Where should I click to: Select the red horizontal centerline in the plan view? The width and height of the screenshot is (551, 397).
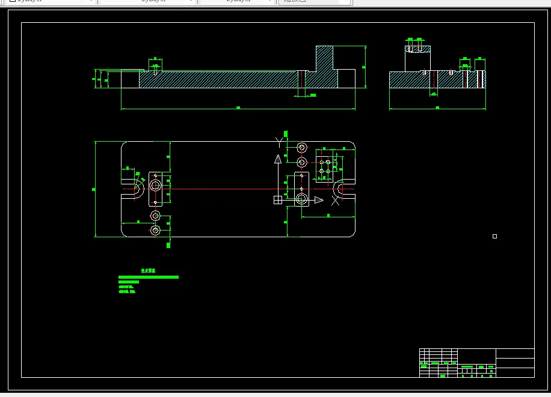238,189
